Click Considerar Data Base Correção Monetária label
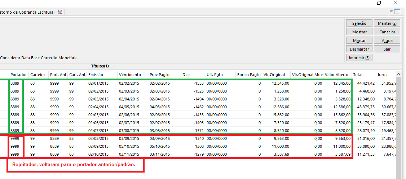 pyautogui.click(x=39, y=58)
